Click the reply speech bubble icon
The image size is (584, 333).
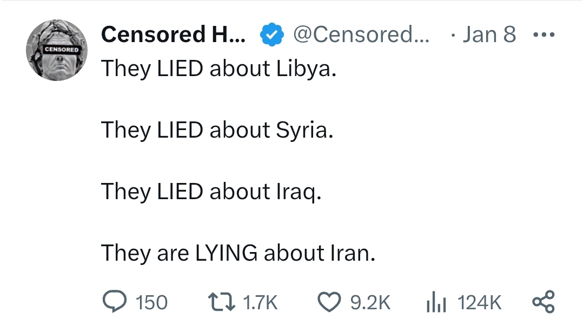[115, 302]
